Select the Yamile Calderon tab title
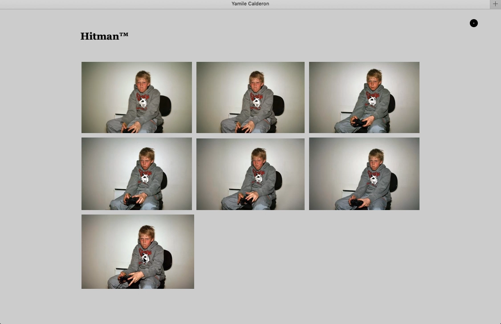 [250, 4]
